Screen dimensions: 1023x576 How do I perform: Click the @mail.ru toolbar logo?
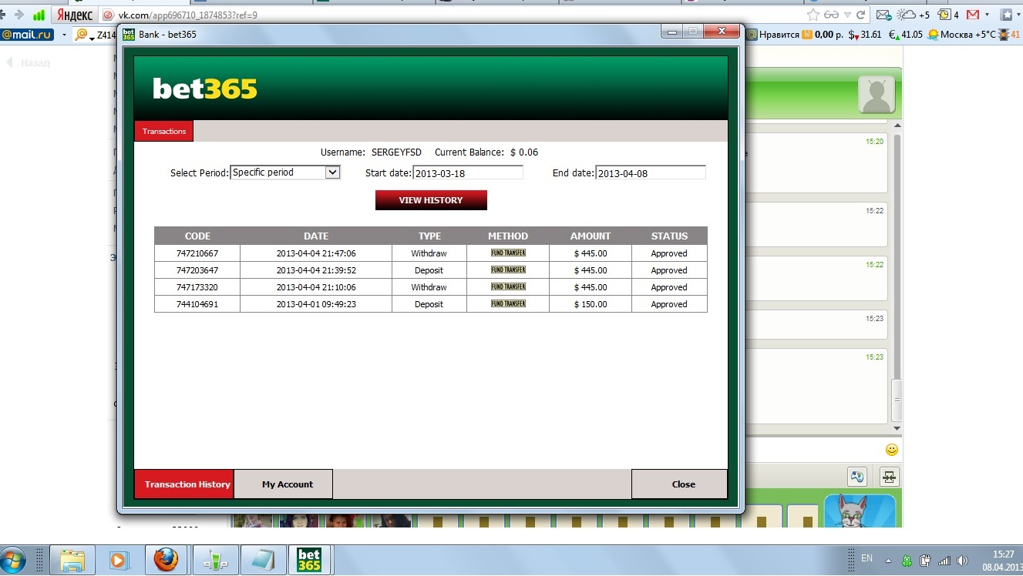[x=28, y=35]
